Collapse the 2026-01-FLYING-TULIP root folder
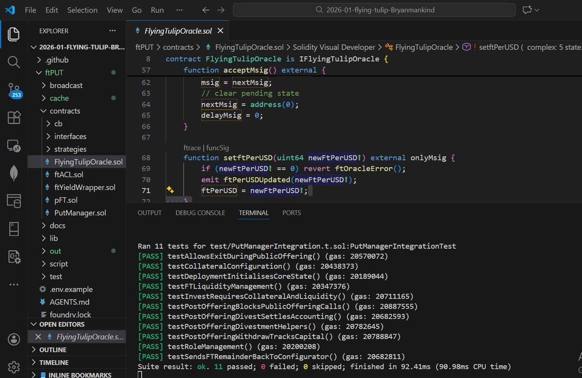582x378 pixels. tap(76, 47)
